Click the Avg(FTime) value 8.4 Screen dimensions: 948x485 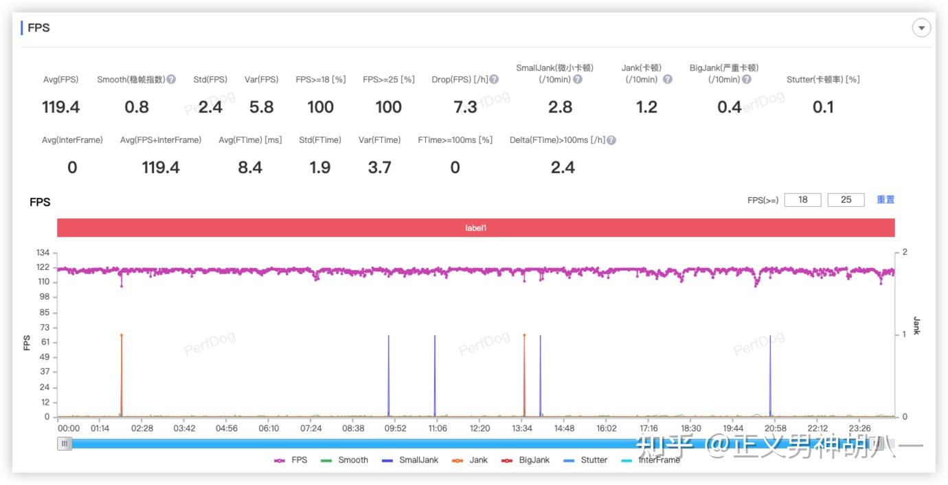pyautogui.click(x=250, y=168)
